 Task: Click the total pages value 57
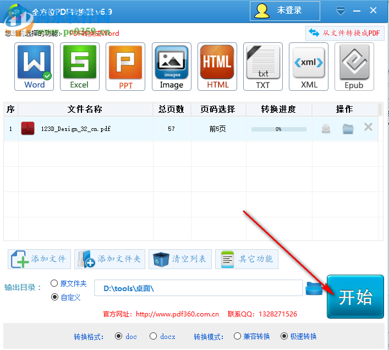tap(171, 129)
